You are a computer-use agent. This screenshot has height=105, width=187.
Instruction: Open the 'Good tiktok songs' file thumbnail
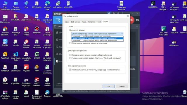(26, 82)
